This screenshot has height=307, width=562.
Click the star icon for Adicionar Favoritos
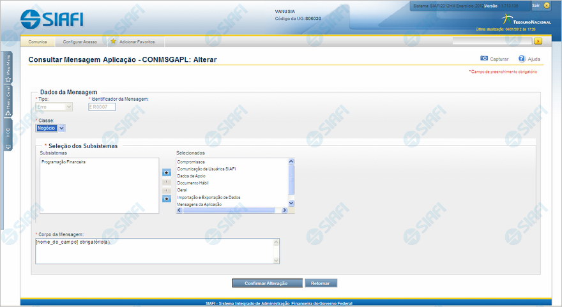click(113, 41)
